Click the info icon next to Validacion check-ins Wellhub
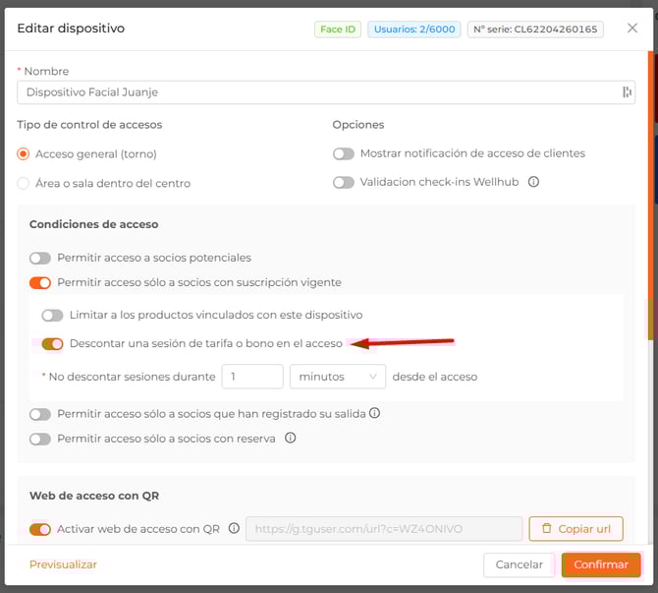 tap(534, 182)
